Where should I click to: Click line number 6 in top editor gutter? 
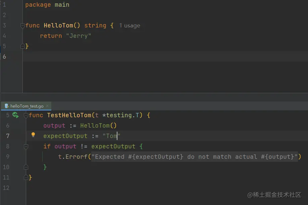point(4,57)
